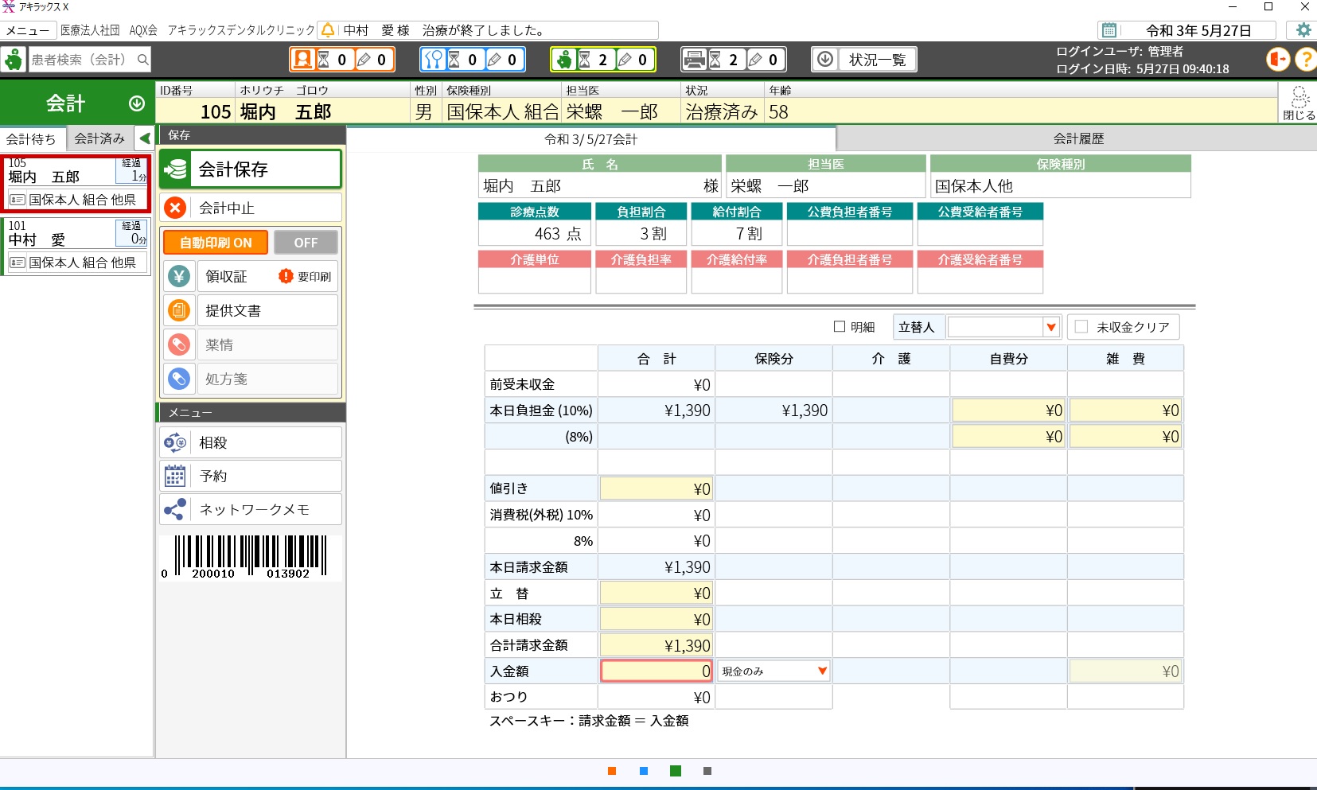Select the blue page indicator dot
Image resolution: width=1317 pixels, height=790 pixels.
click(x=644, y=770)
